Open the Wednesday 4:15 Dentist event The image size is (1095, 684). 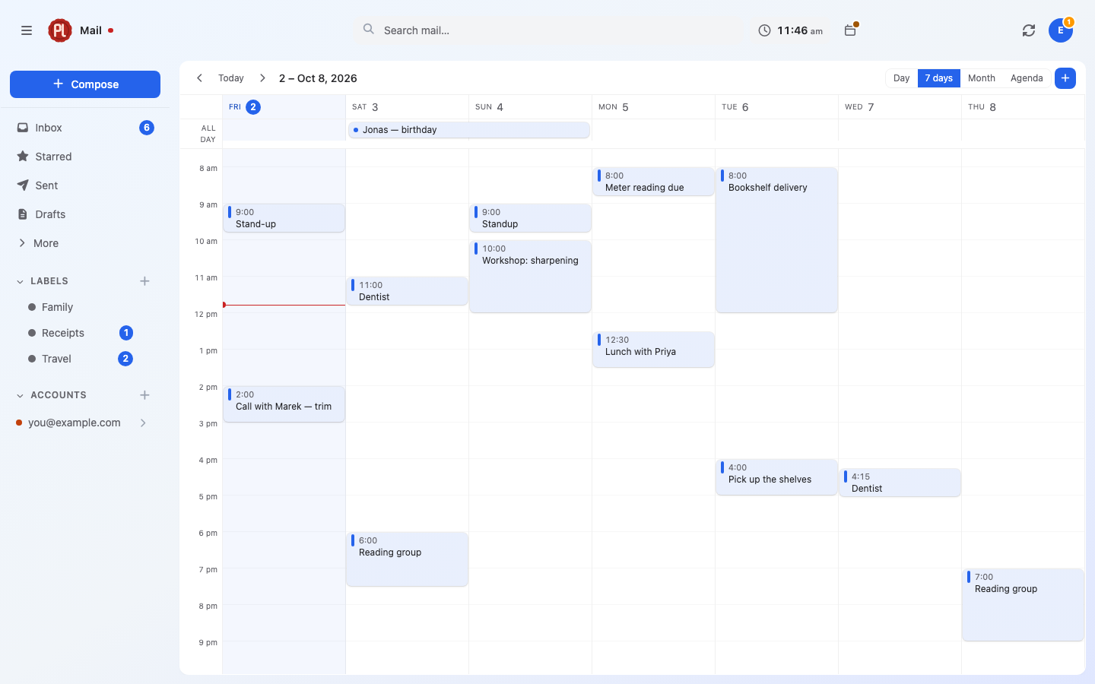point(900,483)
